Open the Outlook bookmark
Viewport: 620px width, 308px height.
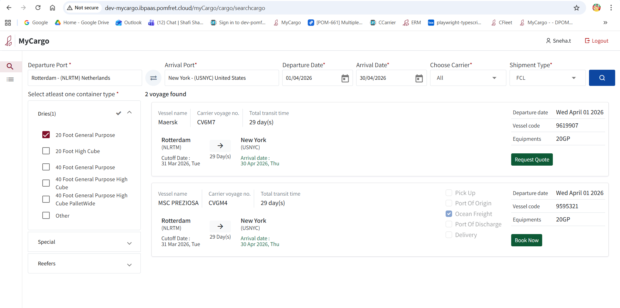click(x=129, y=23)
